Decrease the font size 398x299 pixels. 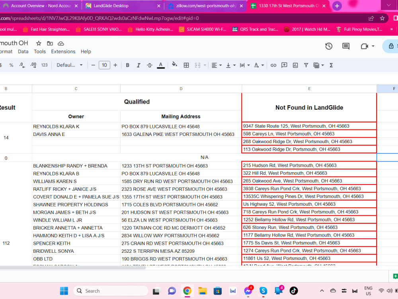[93, 65]
